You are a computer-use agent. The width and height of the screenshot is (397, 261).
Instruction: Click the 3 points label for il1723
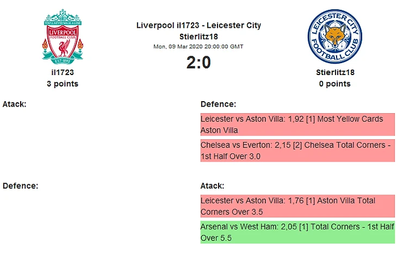click(63, 84)
